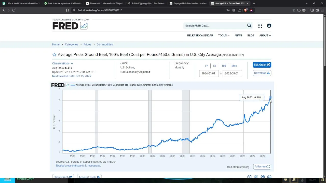Go back with the browser back arrow
The width and height of the screenshot is (326, 183).
tap(4, 10)
